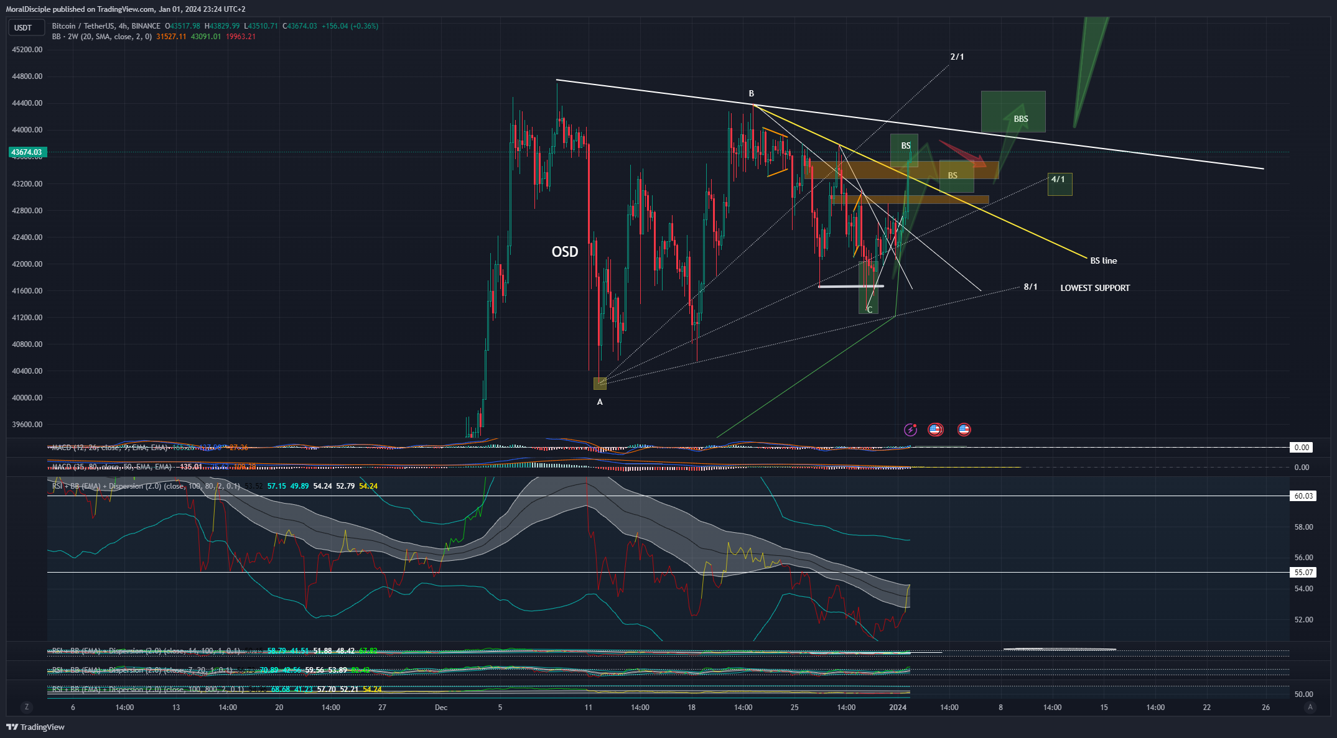Toggle the A auto-scale icon
Viewport: 1337px width, 738px height.
[1310, 707]
